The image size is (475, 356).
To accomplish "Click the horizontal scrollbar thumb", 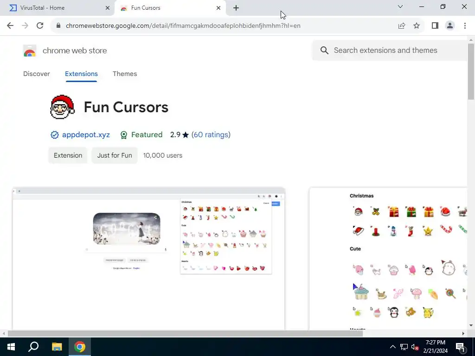I will [185, 334].
